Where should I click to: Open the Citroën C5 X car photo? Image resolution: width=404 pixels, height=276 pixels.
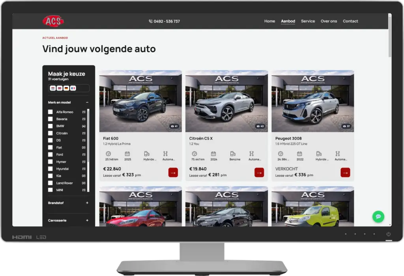[x=226, y=101]
